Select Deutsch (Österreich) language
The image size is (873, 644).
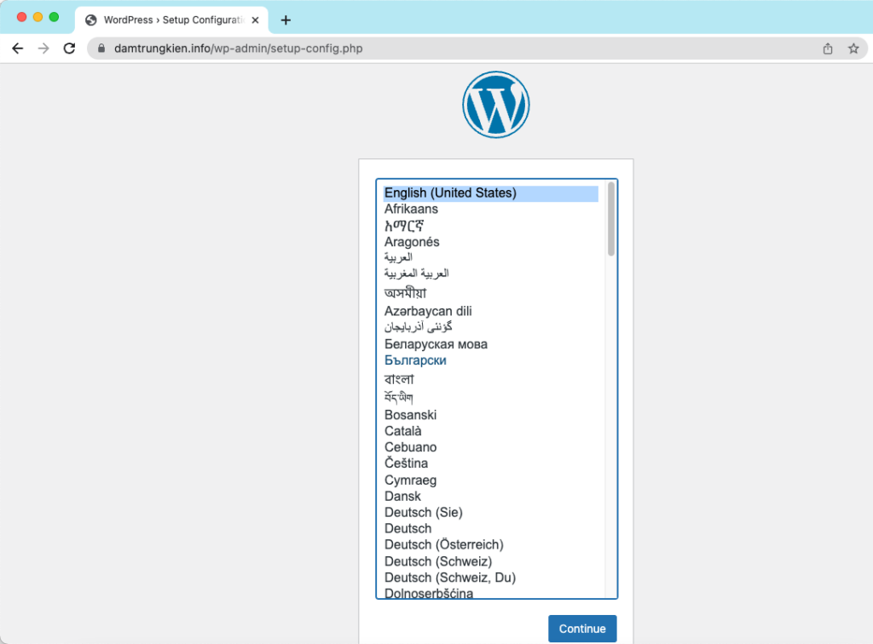490,544
